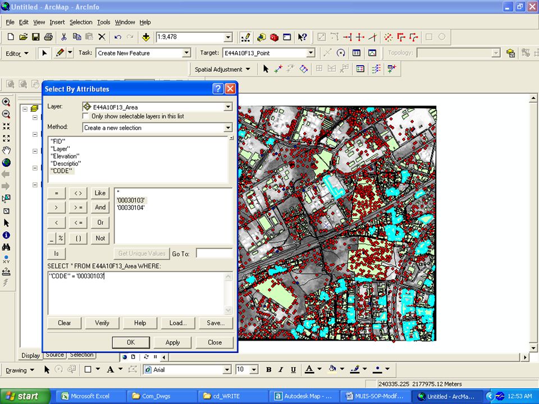Click the Delete X icon
Viewport: 539px width, 404px height.
102,37
